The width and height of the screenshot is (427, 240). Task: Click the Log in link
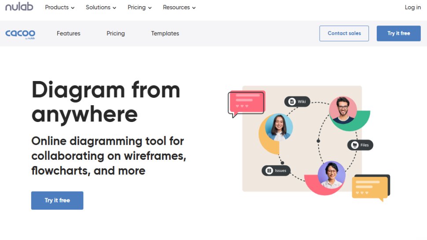[412, 7]
